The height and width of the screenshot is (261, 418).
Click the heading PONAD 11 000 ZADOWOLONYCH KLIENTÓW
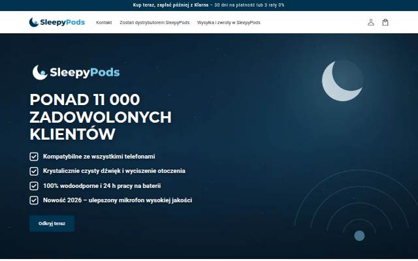coord(101,117)
